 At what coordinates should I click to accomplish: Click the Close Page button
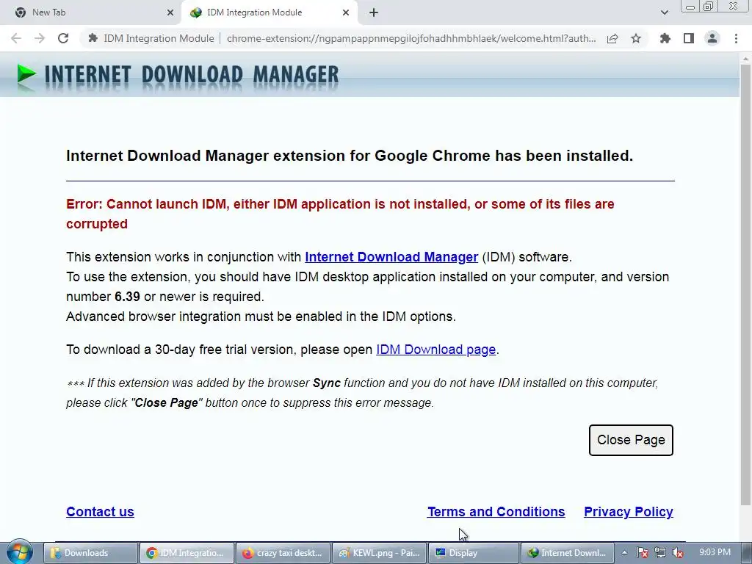pos(631,440)
